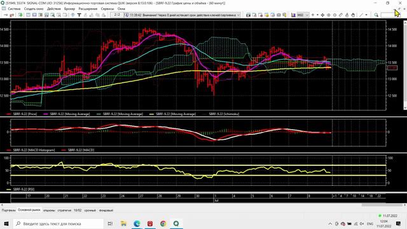Switch to the 18/02 tab

click(x=78, y=211)
